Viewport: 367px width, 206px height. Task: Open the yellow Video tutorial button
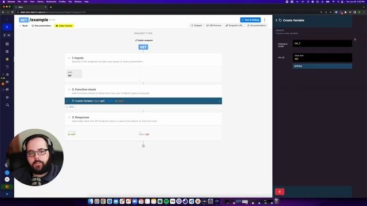pyautogui.click(x=64, y=26)
